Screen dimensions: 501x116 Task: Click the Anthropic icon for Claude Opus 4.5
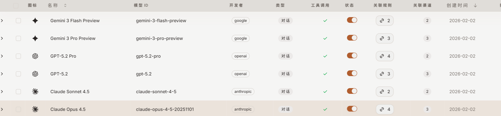[x=35, y=109]
